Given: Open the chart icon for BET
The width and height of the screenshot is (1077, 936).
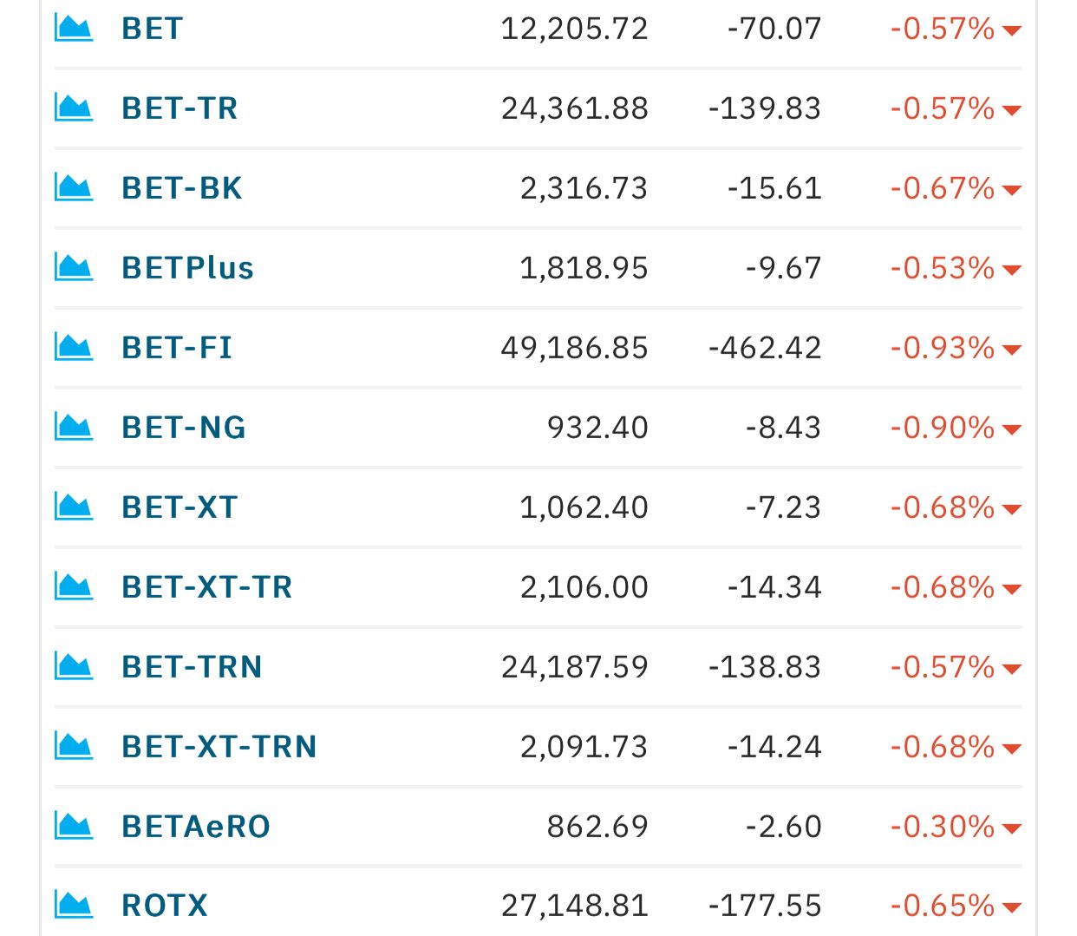Looking at the screenshot, I should pyautogui.click(x=74, y=29).
